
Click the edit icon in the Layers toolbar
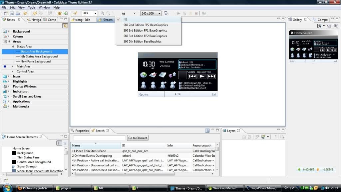[263, 137]
